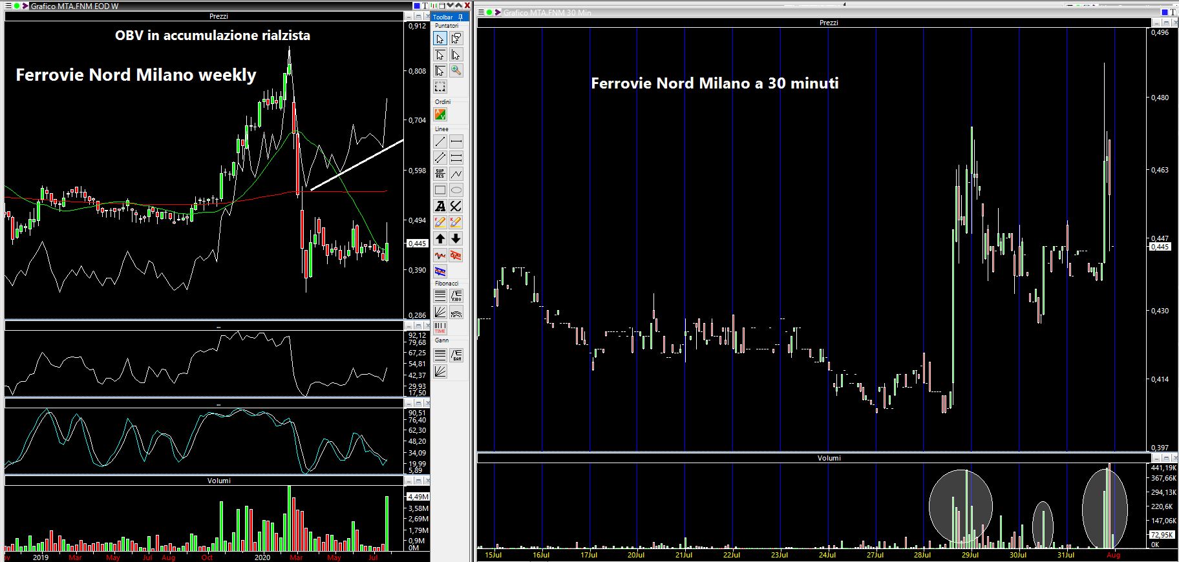Click the candlestick bars icon in weekly title bar
This screenshot has width=1179, height=562.
click(x=434, y=5)
